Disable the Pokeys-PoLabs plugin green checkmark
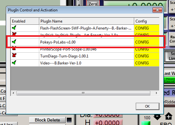 14,42
